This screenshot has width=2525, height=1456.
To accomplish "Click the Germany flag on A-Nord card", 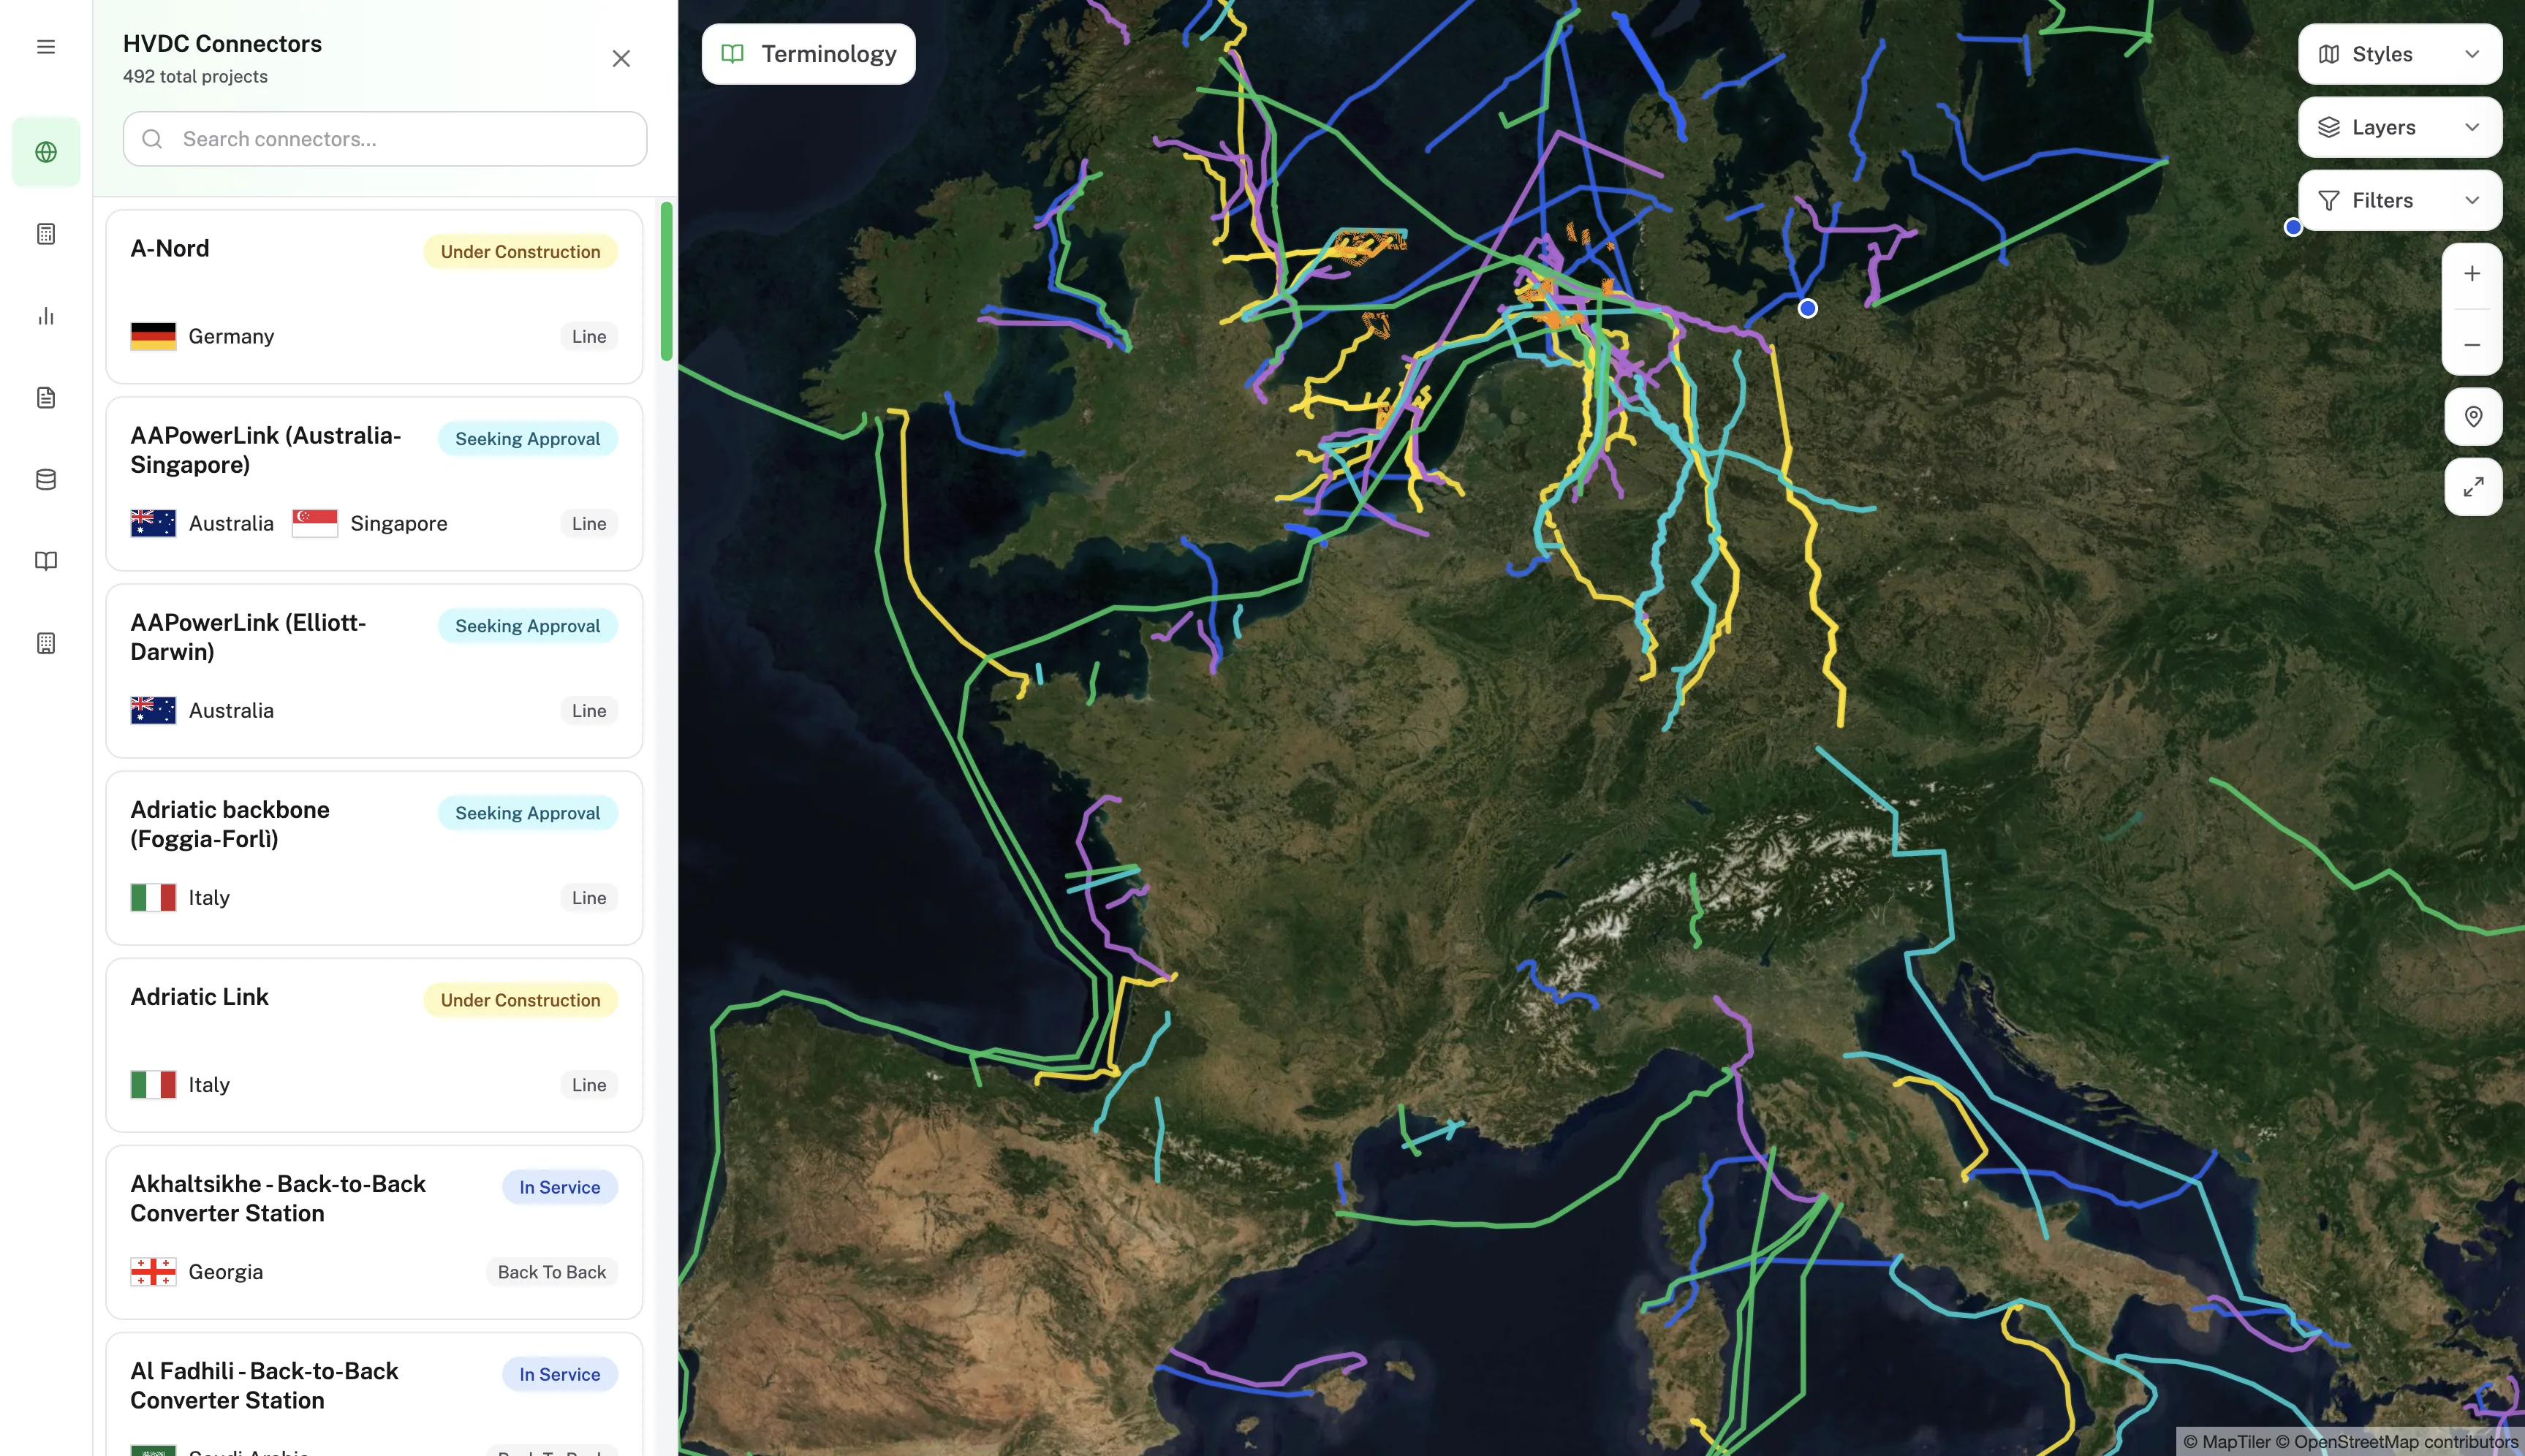I will click(x=153, y=336).
